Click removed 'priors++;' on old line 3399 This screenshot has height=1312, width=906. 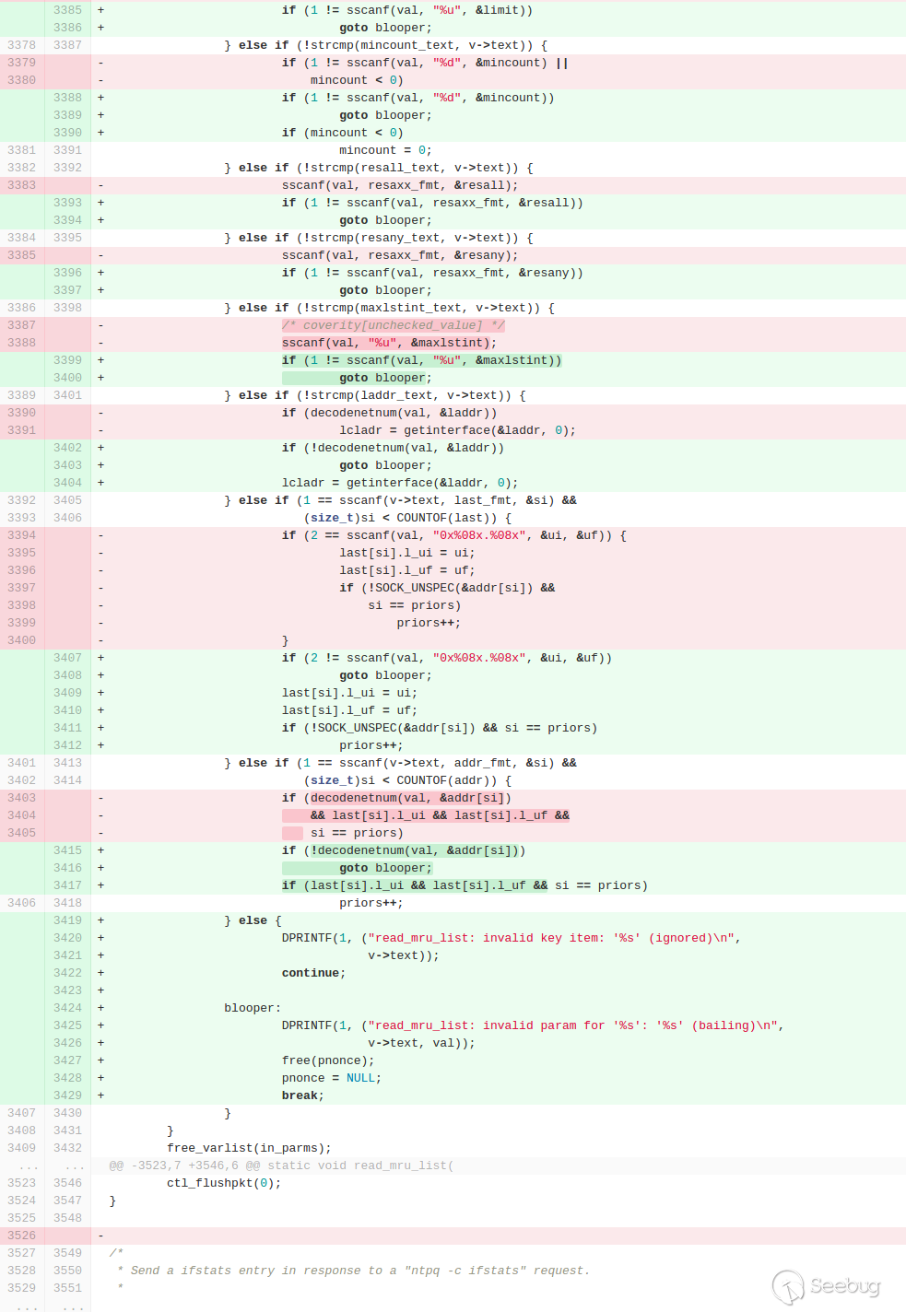tap(429, 623)
